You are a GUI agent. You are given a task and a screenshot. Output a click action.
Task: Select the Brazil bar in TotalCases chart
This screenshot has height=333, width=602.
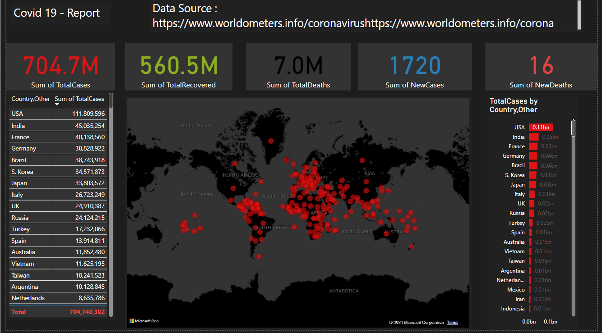point(533,165)
